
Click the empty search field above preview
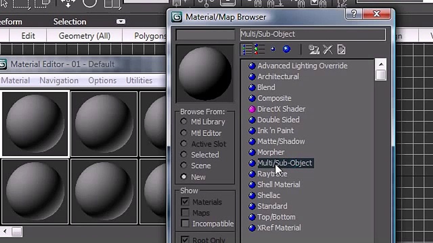205,35
